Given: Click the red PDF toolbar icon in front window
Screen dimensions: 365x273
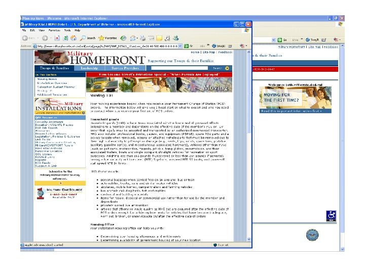Looking at the screenshot, I should click(x=242, y=46).
